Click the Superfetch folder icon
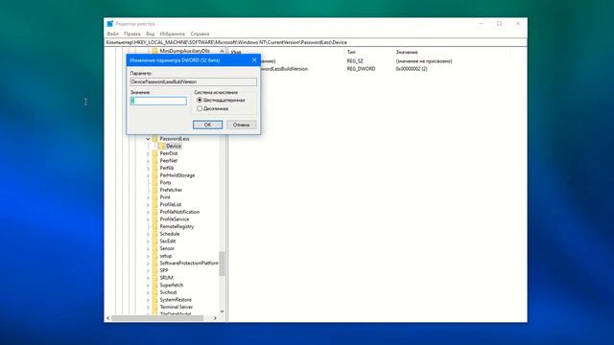Image resolution: width=614 pixels, height=345 pixels. point(155,286)
